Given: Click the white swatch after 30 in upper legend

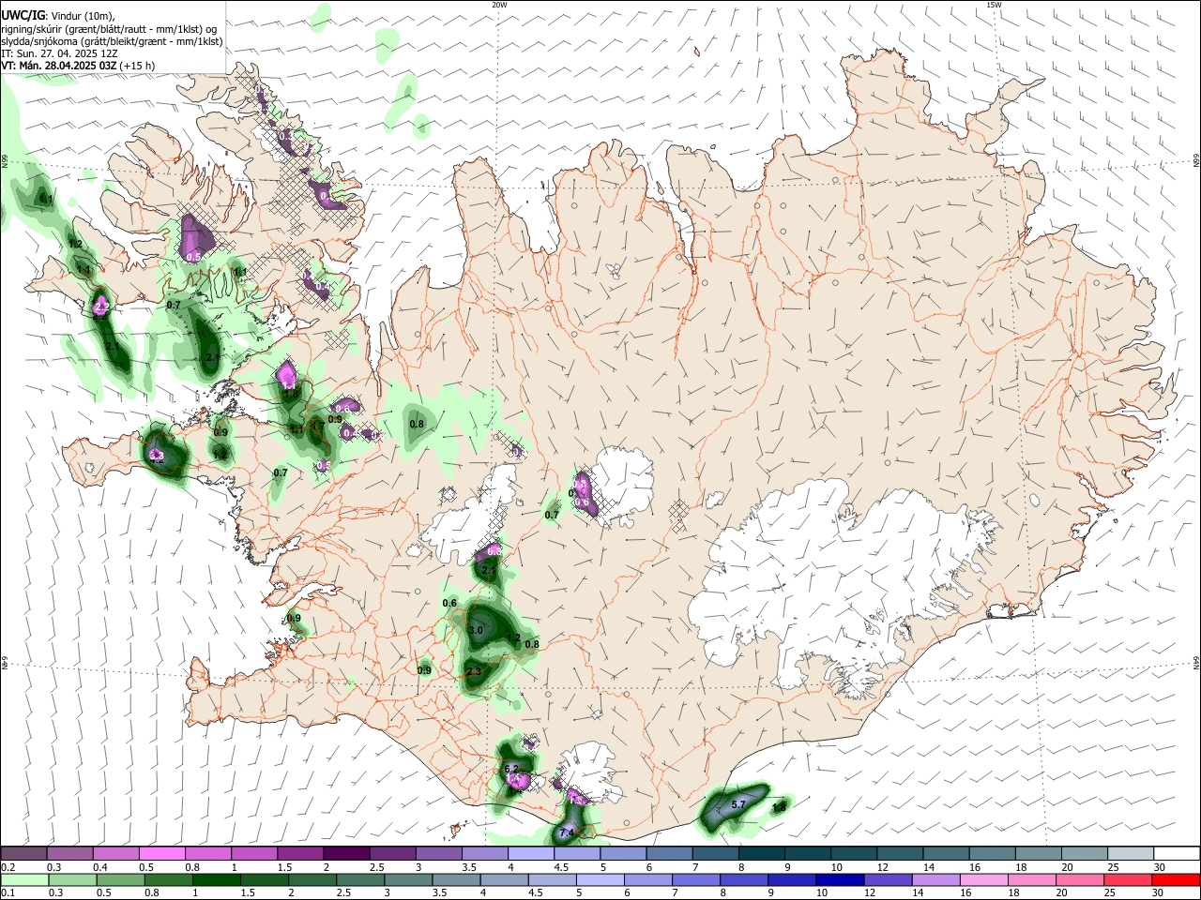Looking at the screenshot, I should 1176,853.
